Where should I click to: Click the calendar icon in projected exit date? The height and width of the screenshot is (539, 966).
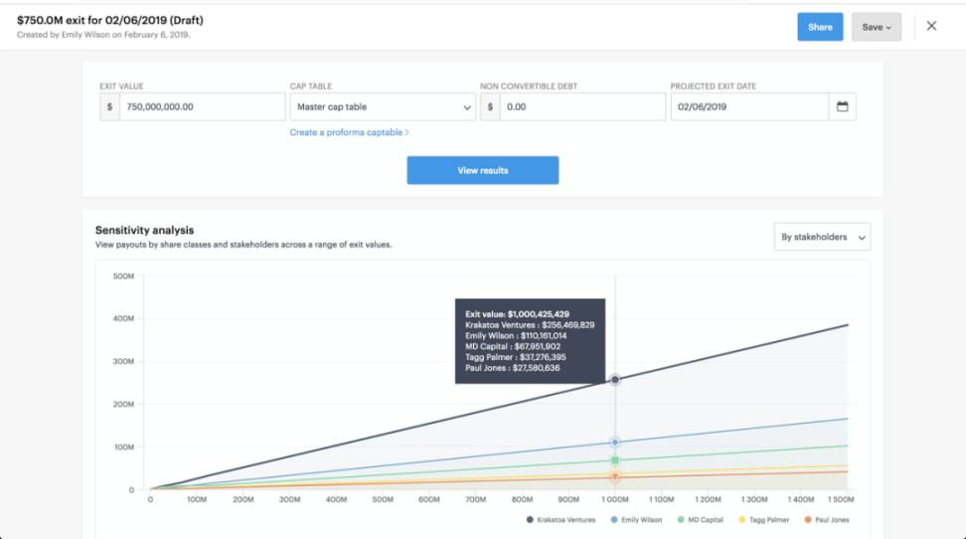[x=842, y=107]
